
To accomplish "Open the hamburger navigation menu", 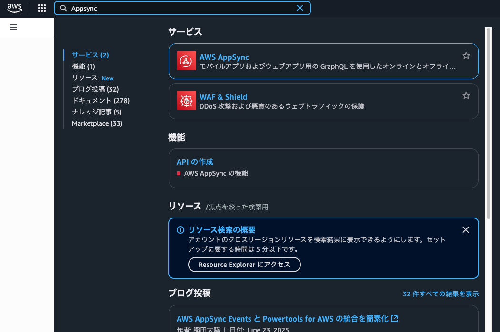I will 13,27.
